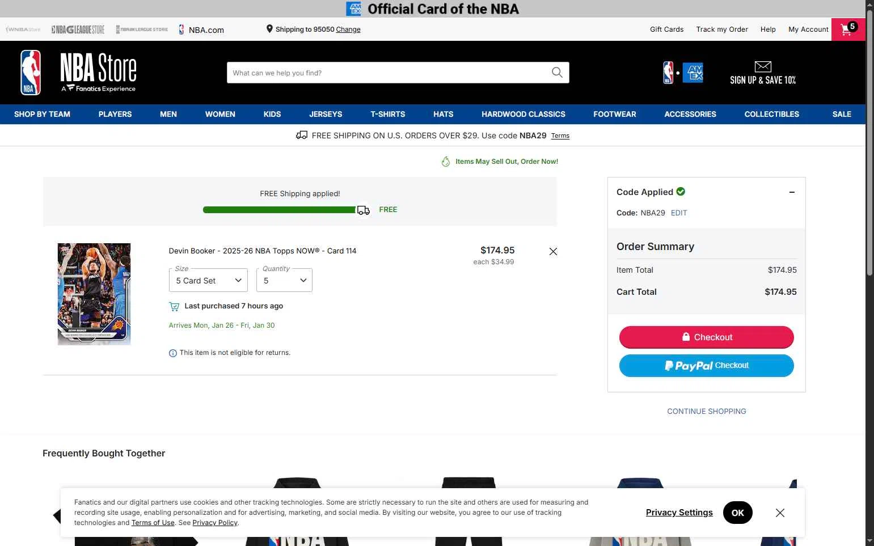This screenshot has width=874, height=546.
Task: Click the green free shipping progress bar
Action: point(280,210)
